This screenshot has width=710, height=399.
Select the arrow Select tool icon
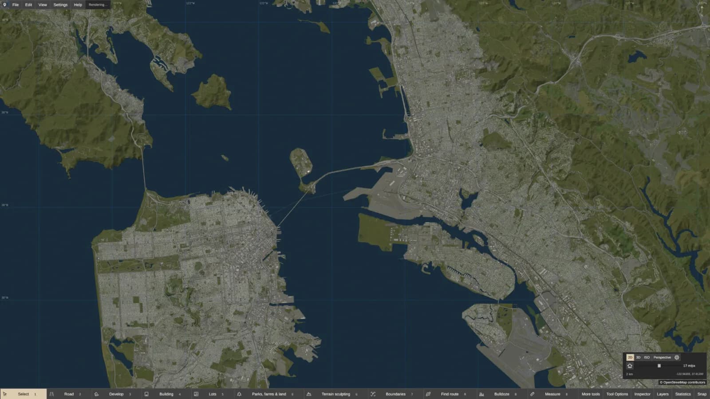tap(5, 394)
